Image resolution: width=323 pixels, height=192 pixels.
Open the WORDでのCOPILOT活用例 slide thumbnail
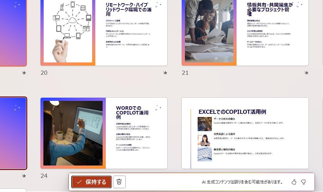[104, 133]
